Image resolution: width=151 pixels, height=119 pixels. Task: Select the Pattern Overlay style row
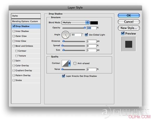click(26, 75)
